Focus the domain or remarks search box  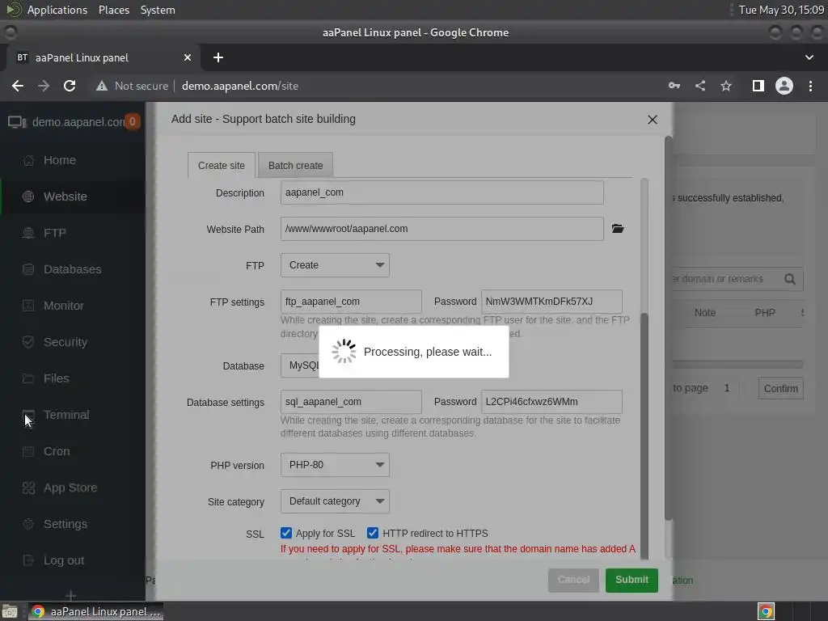(x=724, y=279)
